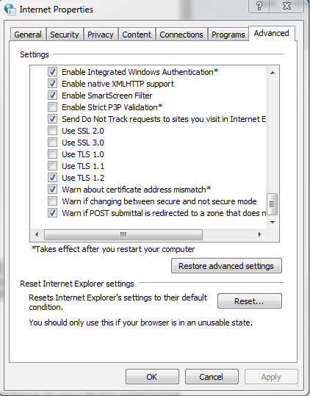This screenshot has height=396, width=310.
Task: Uncheck Use TLS 1.2 option
Action: (x=52, y=178)
